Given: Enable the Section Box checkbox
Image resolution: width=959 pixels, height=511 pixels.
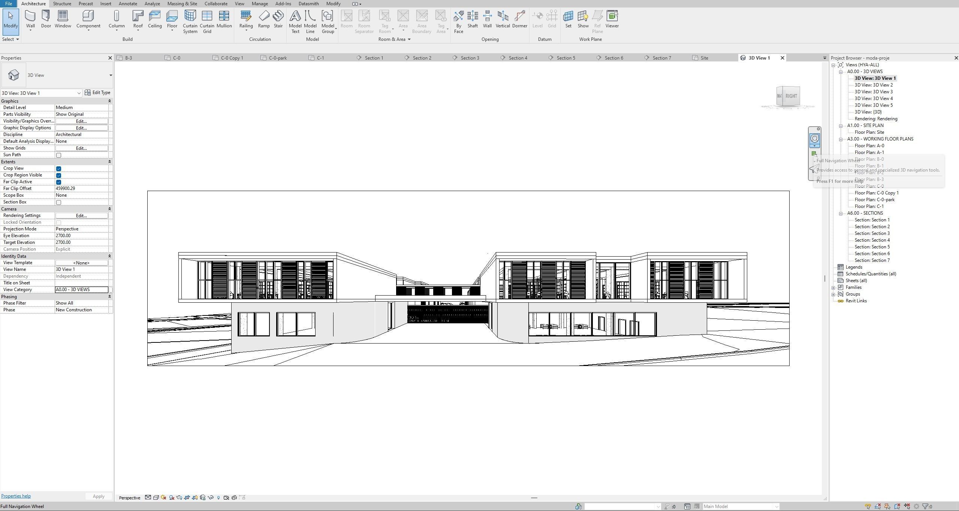Looking at the screenshot, I should coord(58,202).
